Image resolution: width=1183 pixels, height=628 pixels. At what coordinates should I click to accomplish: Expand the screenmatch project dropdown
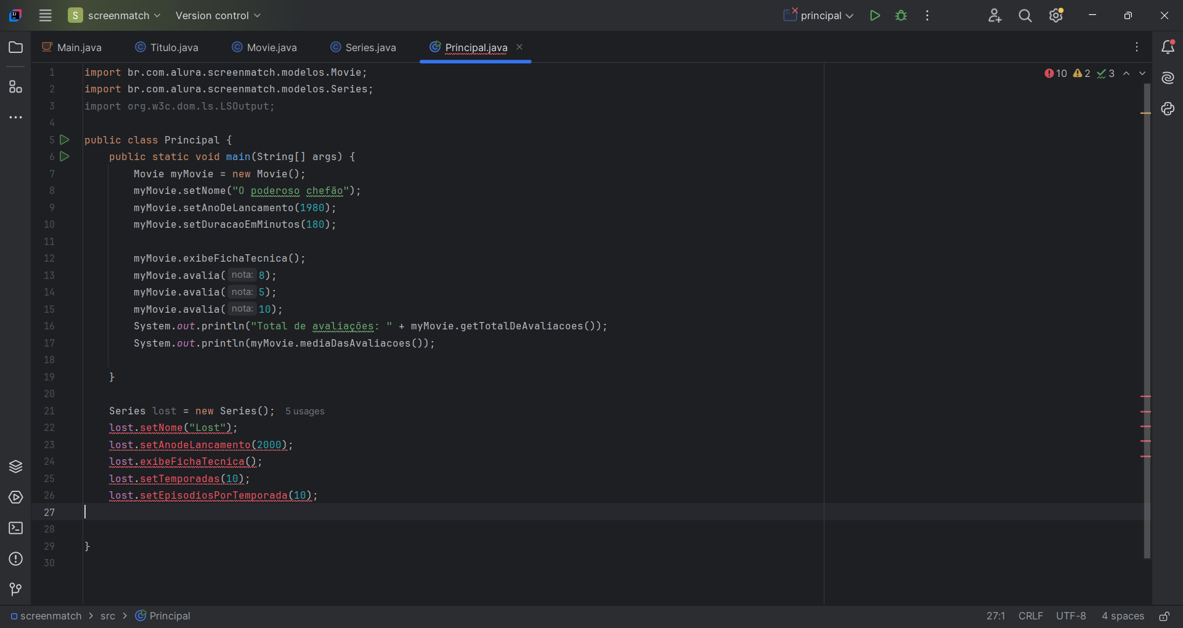pyautogui.click(x=115, y=15)
